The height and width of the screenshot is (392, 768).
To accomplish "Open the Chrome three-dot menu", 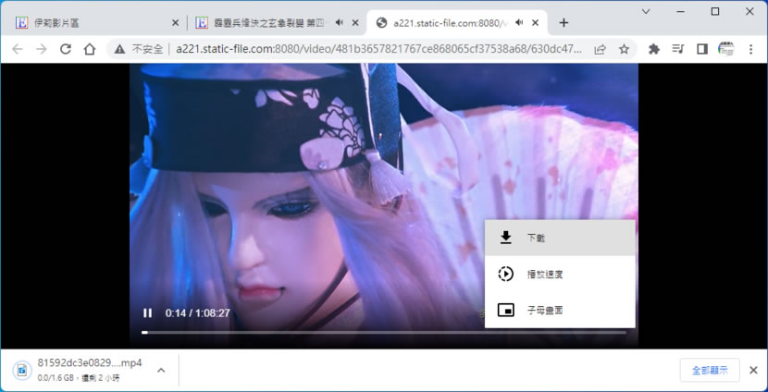I will [750, 49].
